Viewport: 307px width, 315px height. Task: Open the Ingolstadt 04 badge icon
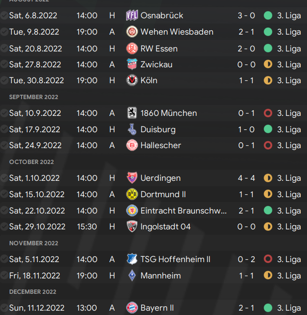point(132,227)
